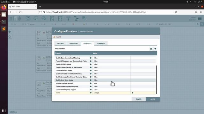This screenshot has width=204, height=114.
Task: Click the Input Port icon in NiFi toolbar
Action: tap(36, 18)
